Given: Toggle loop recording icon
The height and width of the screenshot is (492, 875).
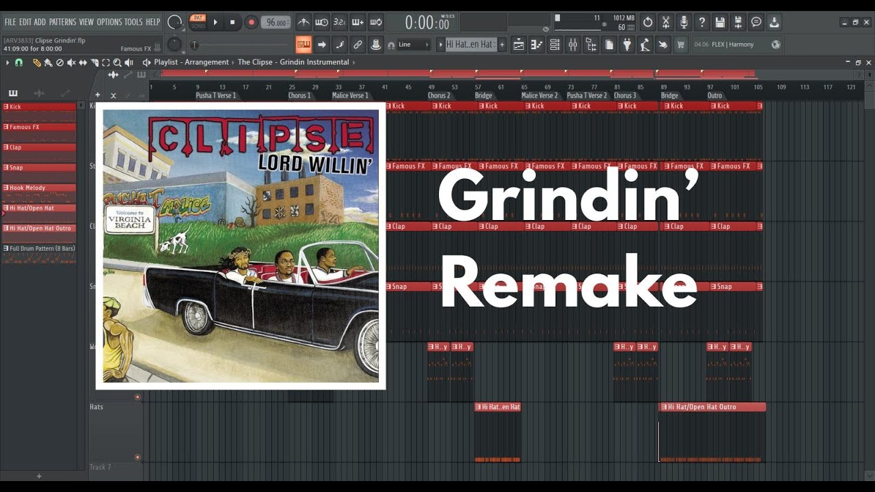Looking at the screenshot, I should (376, 22).
